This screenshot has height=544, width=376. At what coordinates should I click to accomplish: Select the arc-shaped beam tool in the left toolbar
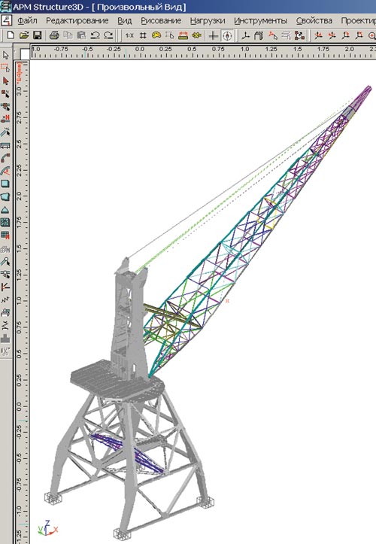tap(5, 158)
